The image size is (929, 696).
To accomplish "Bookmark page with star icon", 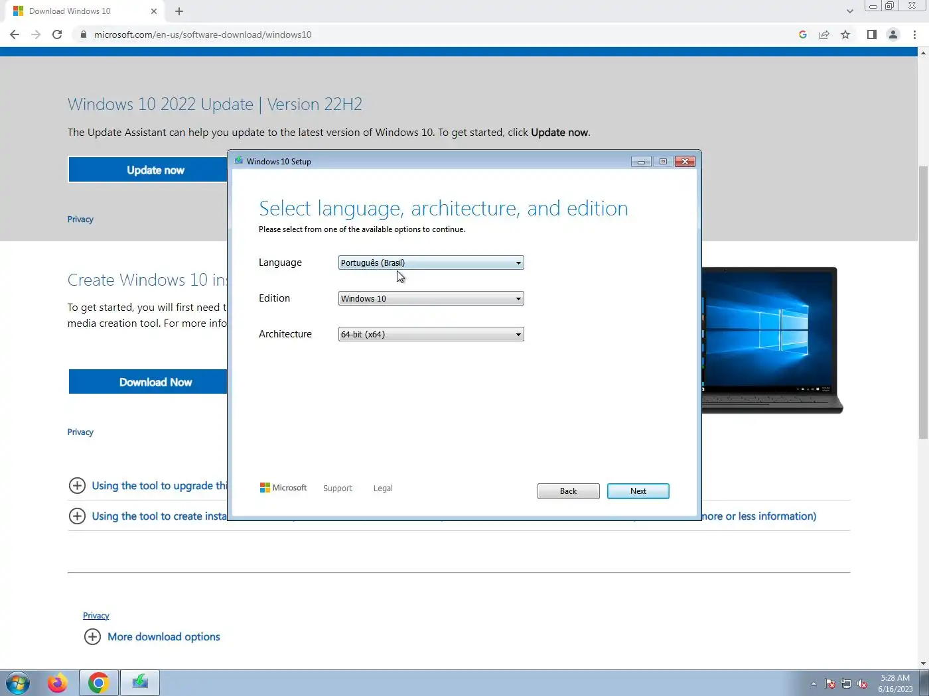I will [845, 34].
